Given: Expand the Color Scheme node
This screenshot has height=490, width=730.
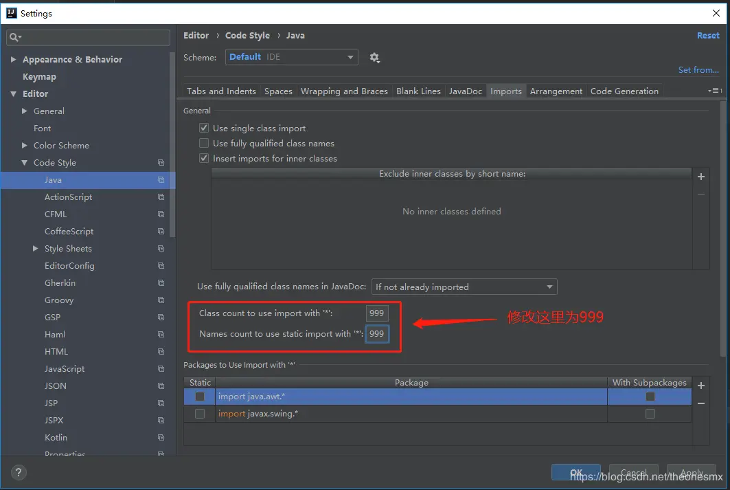Looking at the screenshot, I should point(25,145).
